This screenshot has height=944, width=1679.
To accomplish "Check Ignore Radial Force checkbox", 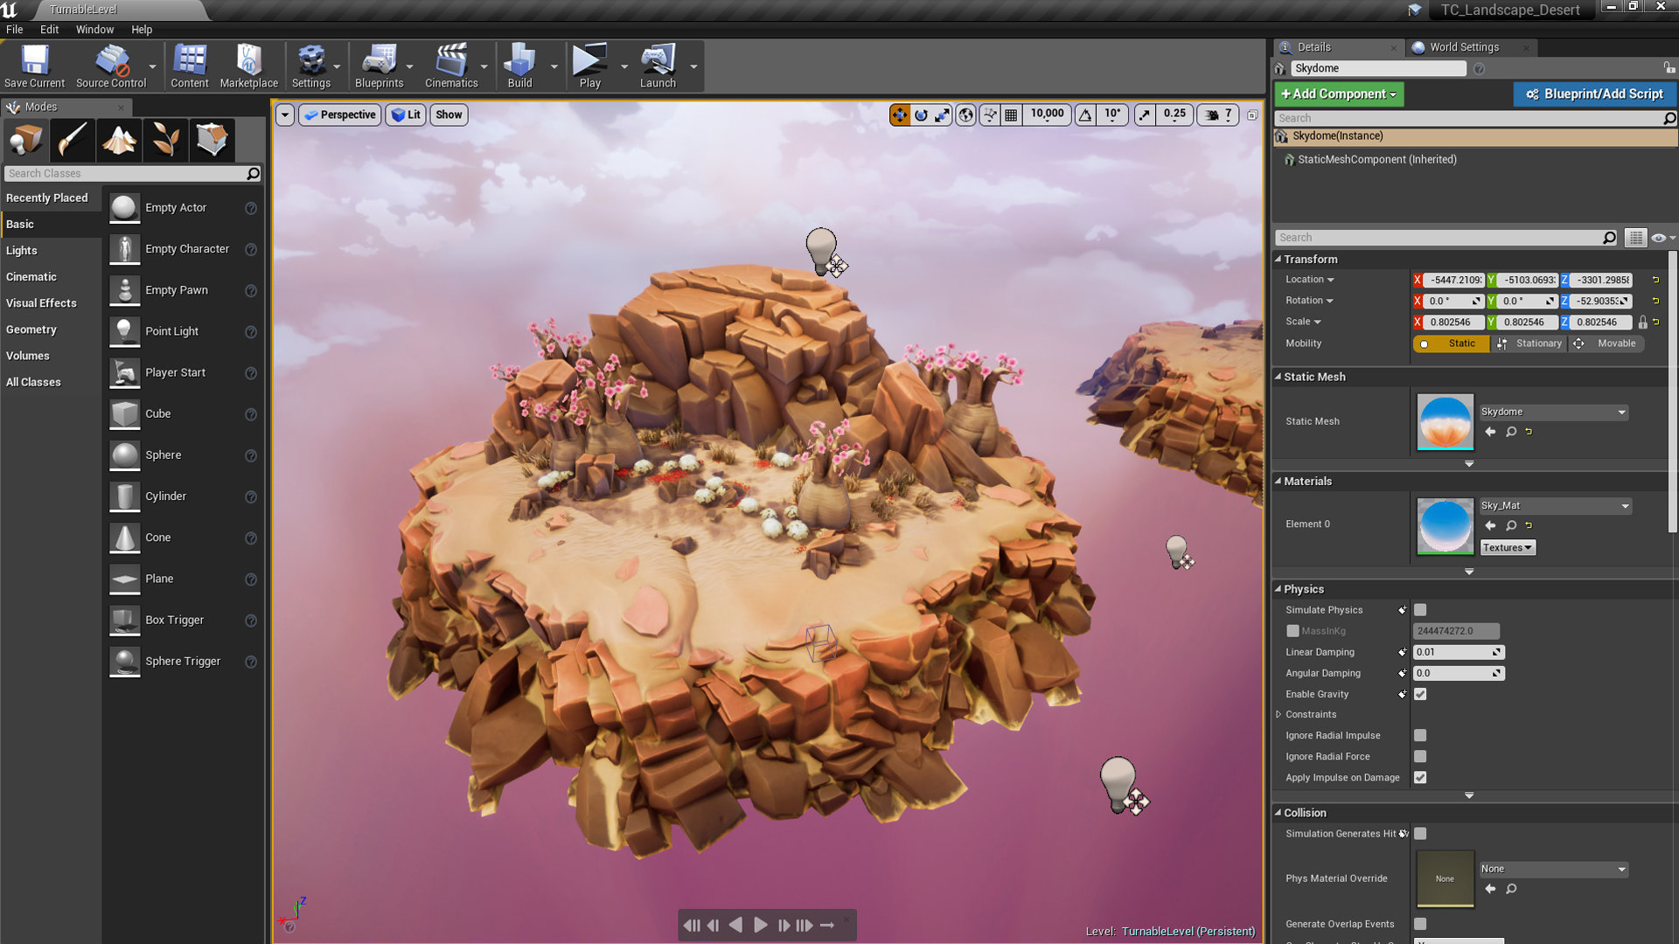I will pyautogui.click(x=1420, y=757).
